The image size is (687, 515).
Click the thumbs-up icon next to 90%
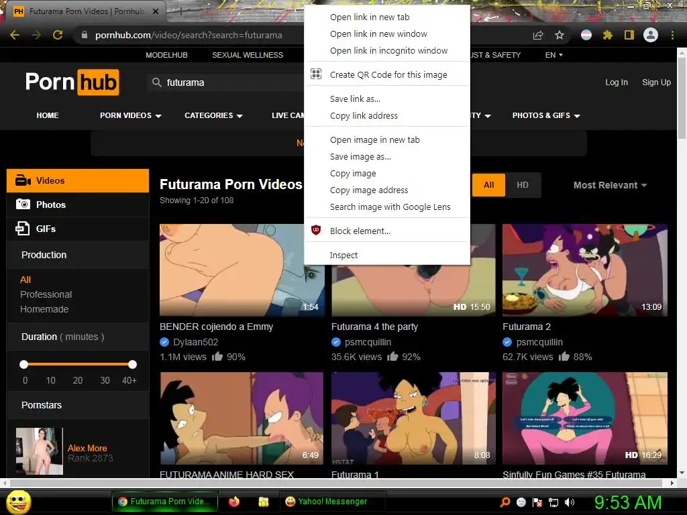217,356
